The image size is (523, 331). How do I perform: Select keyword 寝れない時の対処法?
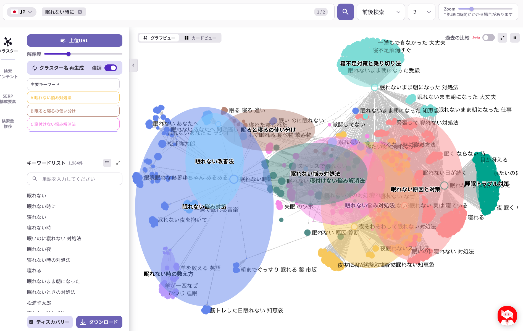(49, 260)
